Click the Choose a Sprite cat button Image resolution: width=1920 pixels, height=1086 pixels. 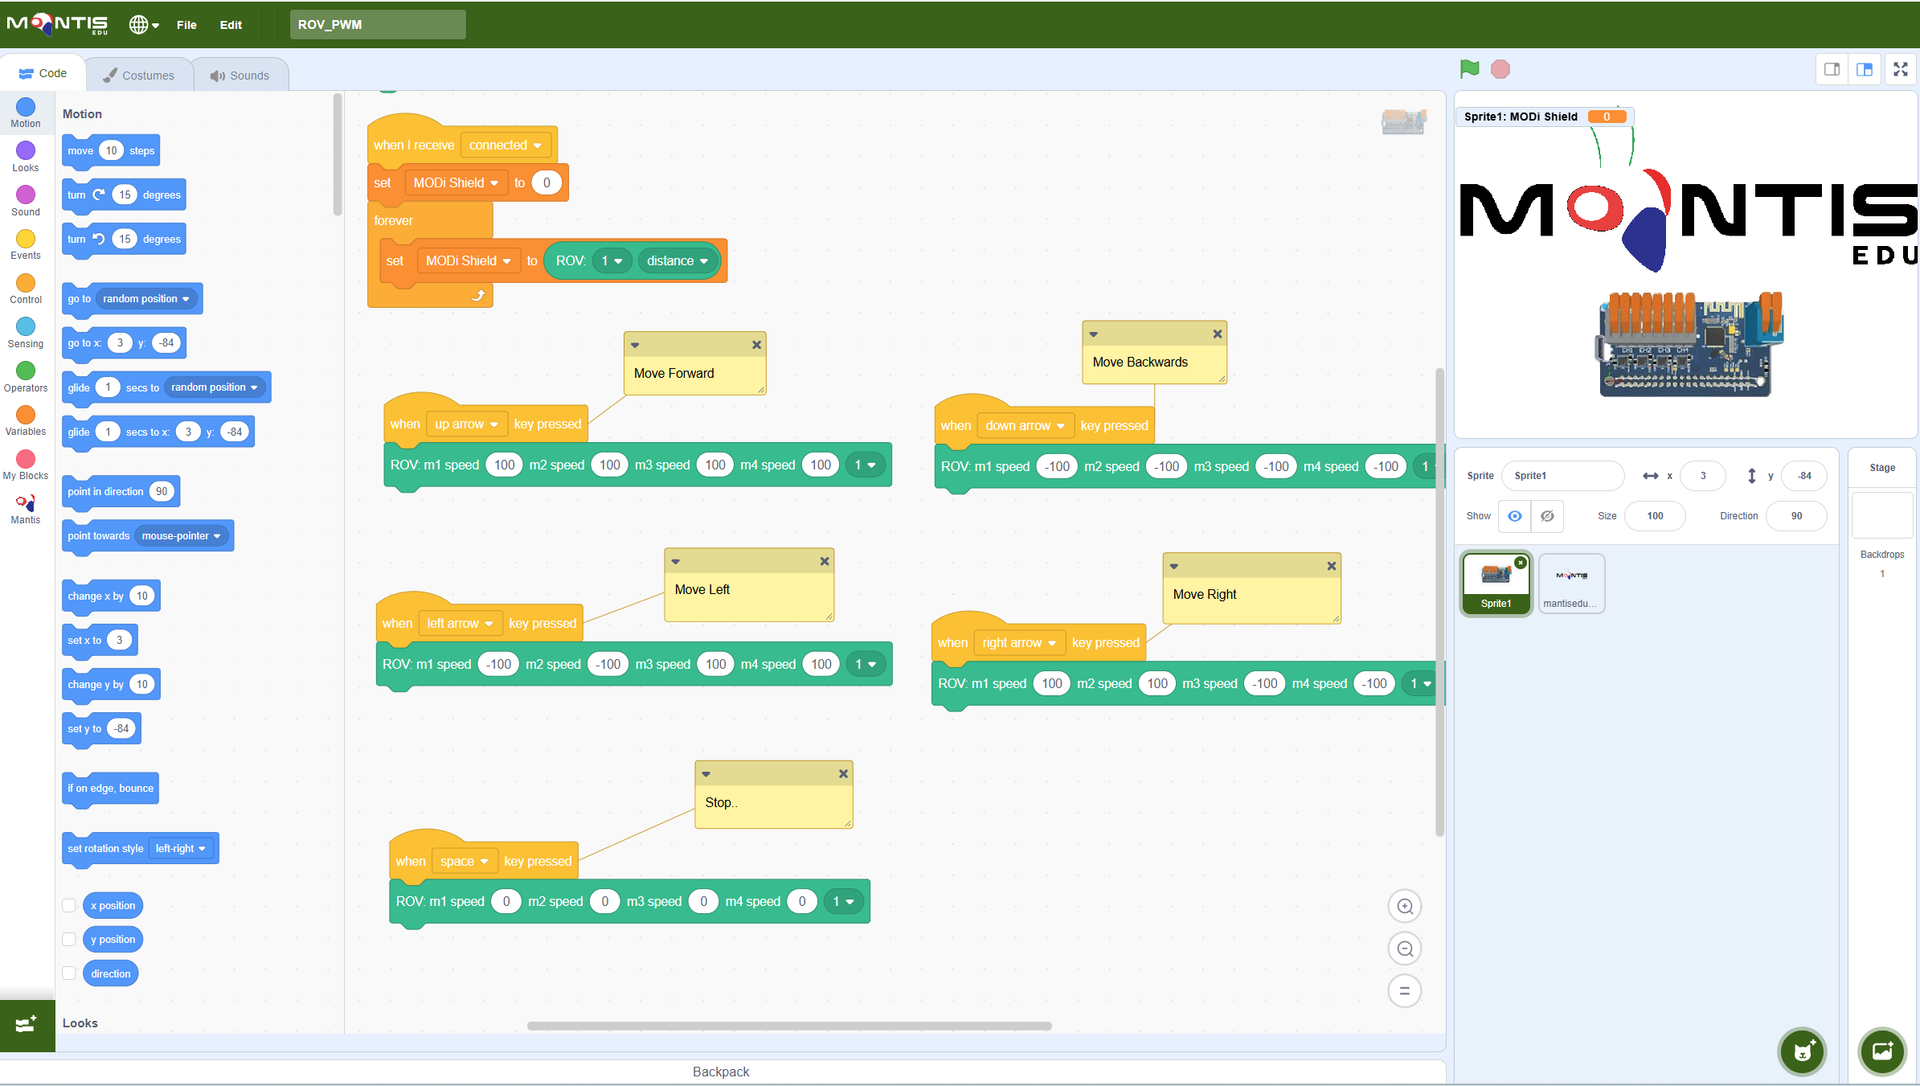[1803, 1051]
